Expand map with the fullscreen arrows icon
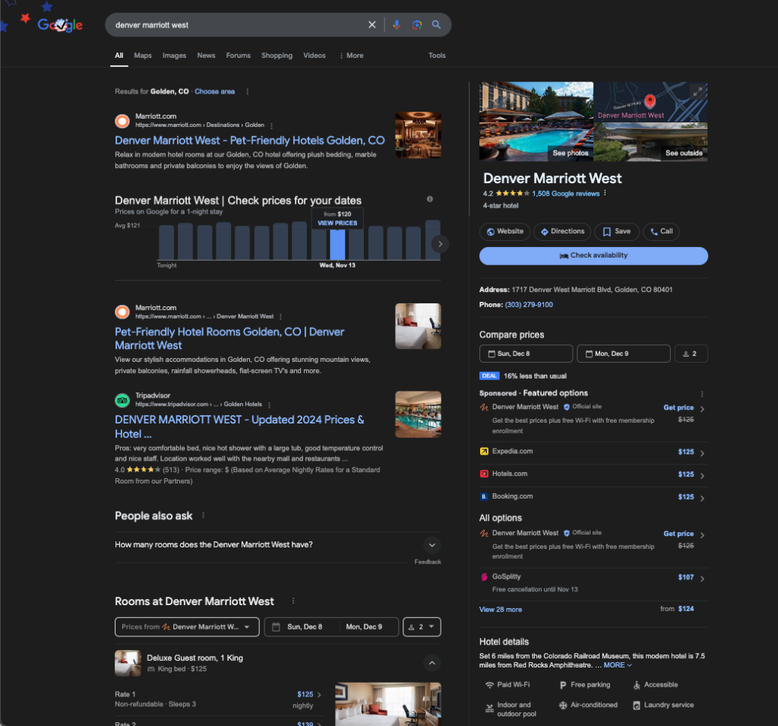Viewport: 778px width, 726px height. tap(697, 92)
